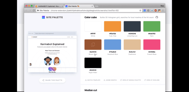Select the Cashmere beige swatch
189x92 pixels.
[x=132, y=44]
